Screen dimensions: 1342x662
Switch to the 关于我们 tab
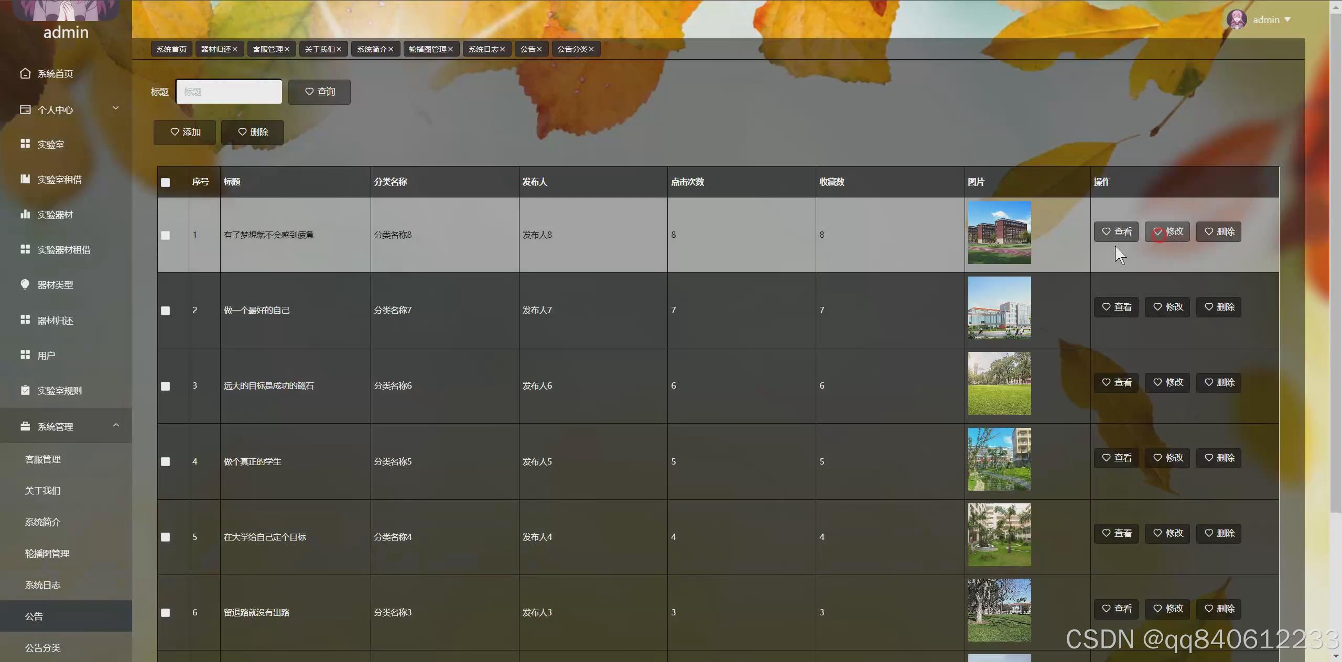(x=323, y=49)
